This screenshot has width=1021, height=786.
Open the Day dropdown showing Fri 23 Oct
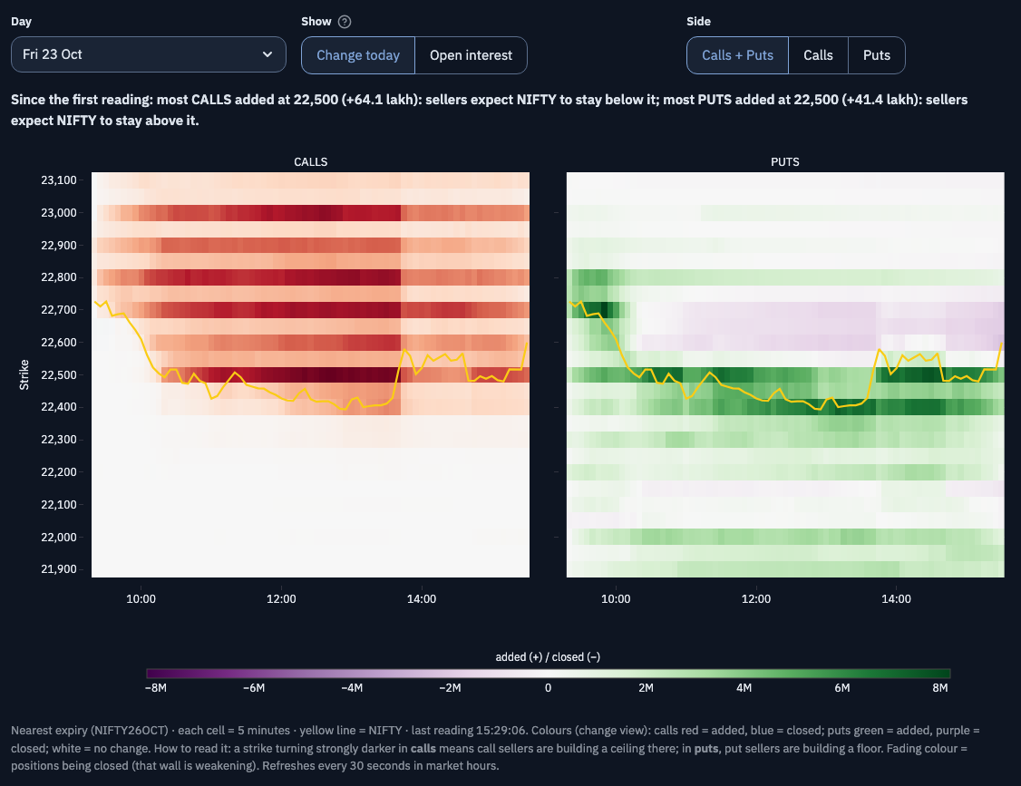pos(149,54)
